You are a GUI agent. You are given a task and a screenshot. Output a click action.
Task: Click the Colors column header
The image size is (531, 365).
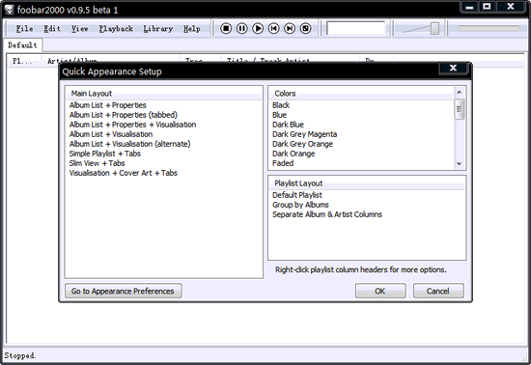click(x=362, y=94)
